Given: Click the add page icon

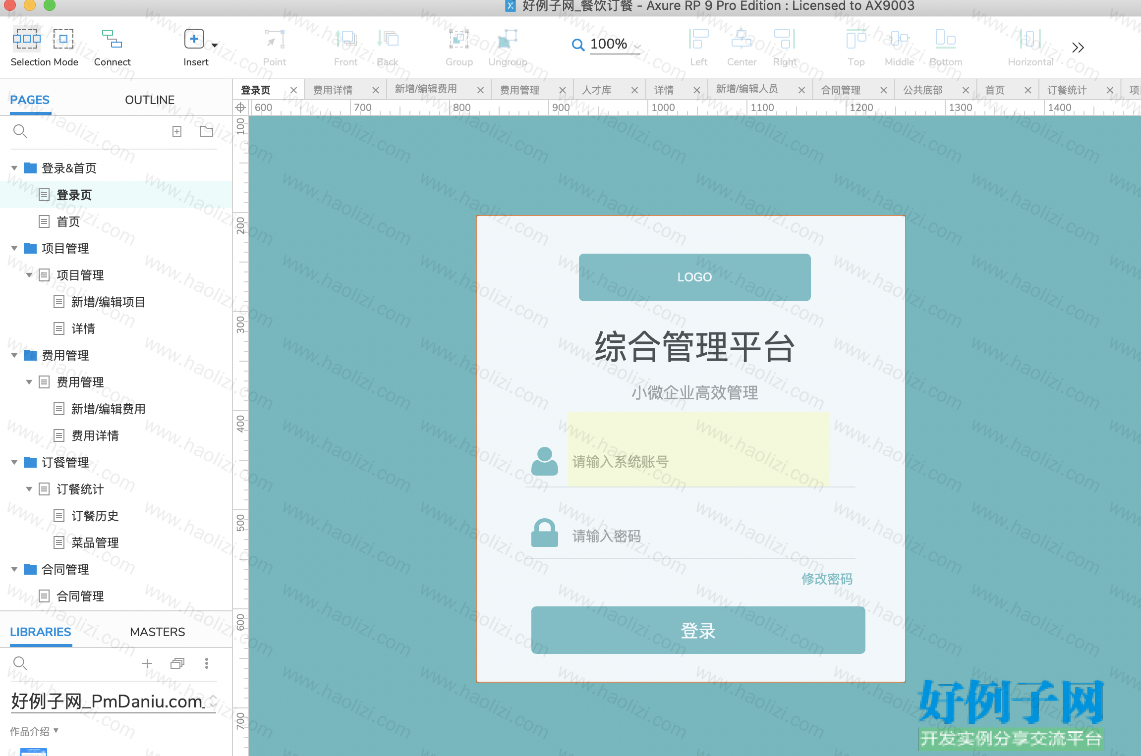Looking at the screenshot, I should (177, 131).
